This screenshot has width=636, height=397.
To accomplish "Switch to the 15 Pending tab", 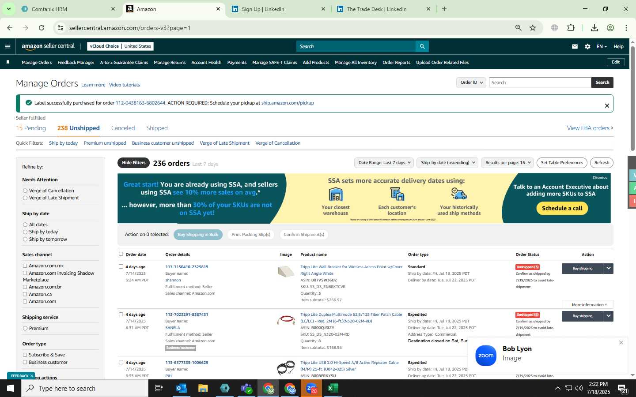I will [31, 128].
